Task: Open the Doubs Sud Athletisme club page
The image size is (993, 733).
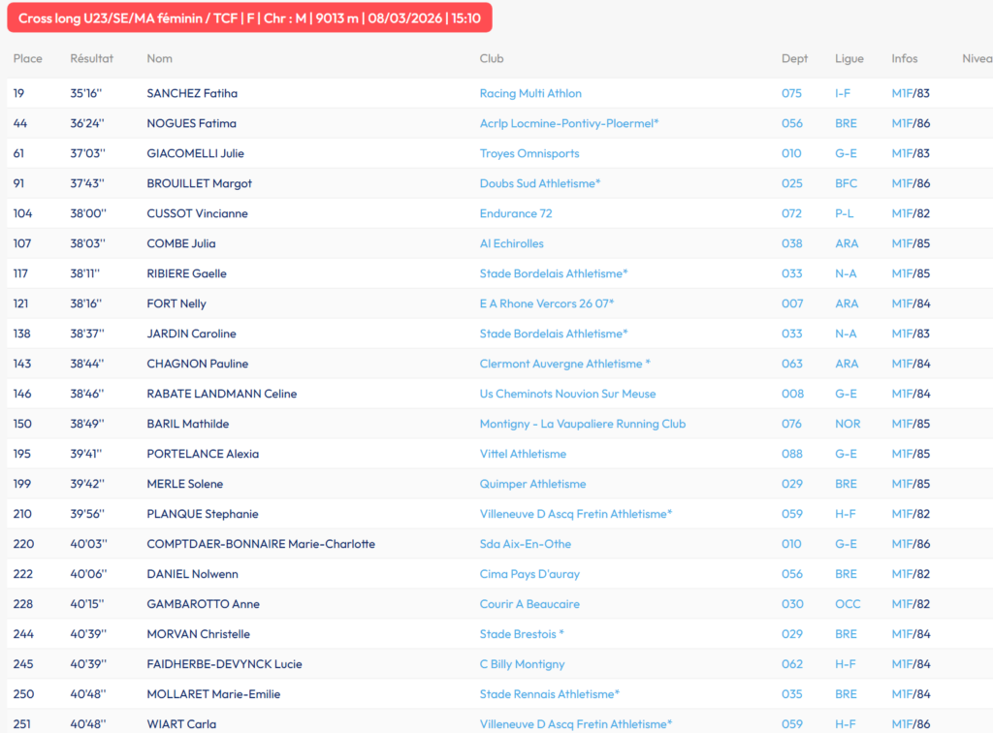Action: click(x=540, y=184)
